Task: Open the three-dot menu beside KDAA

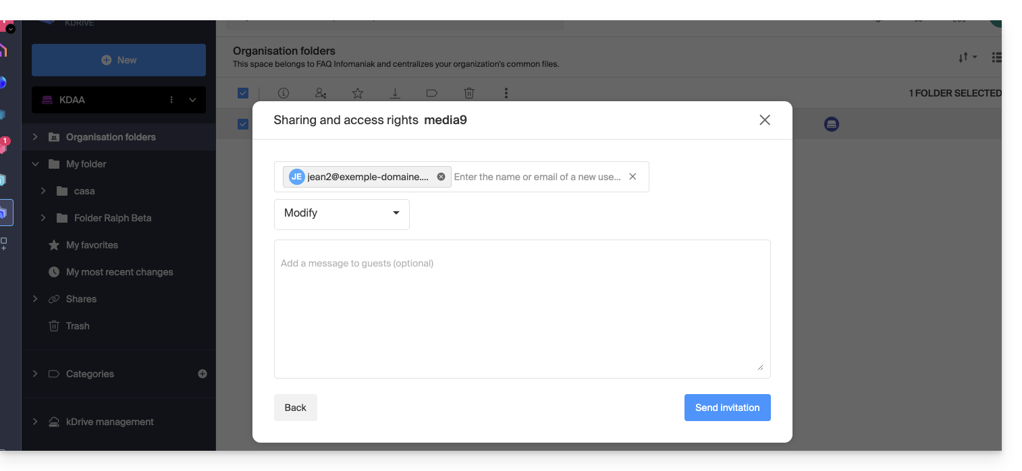Action: (x=171, y=100)
